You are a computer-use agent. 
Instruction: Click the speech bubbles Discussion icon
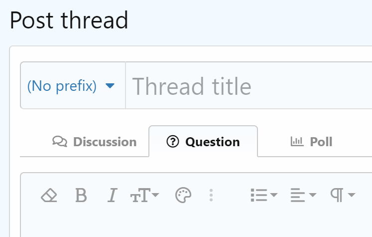60,142
